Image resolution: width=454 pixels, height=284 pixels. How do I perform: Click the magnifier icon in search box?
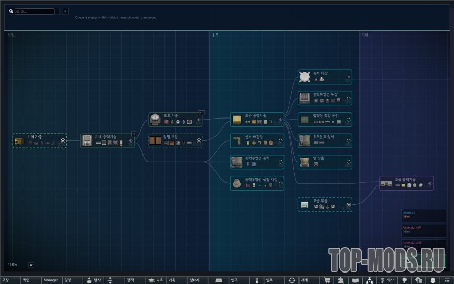[x=11, y=11]
